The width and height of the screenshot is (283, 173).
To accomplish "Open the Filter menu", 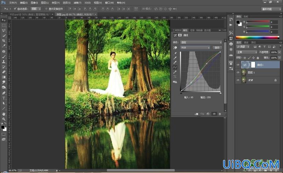I will 77,3.
